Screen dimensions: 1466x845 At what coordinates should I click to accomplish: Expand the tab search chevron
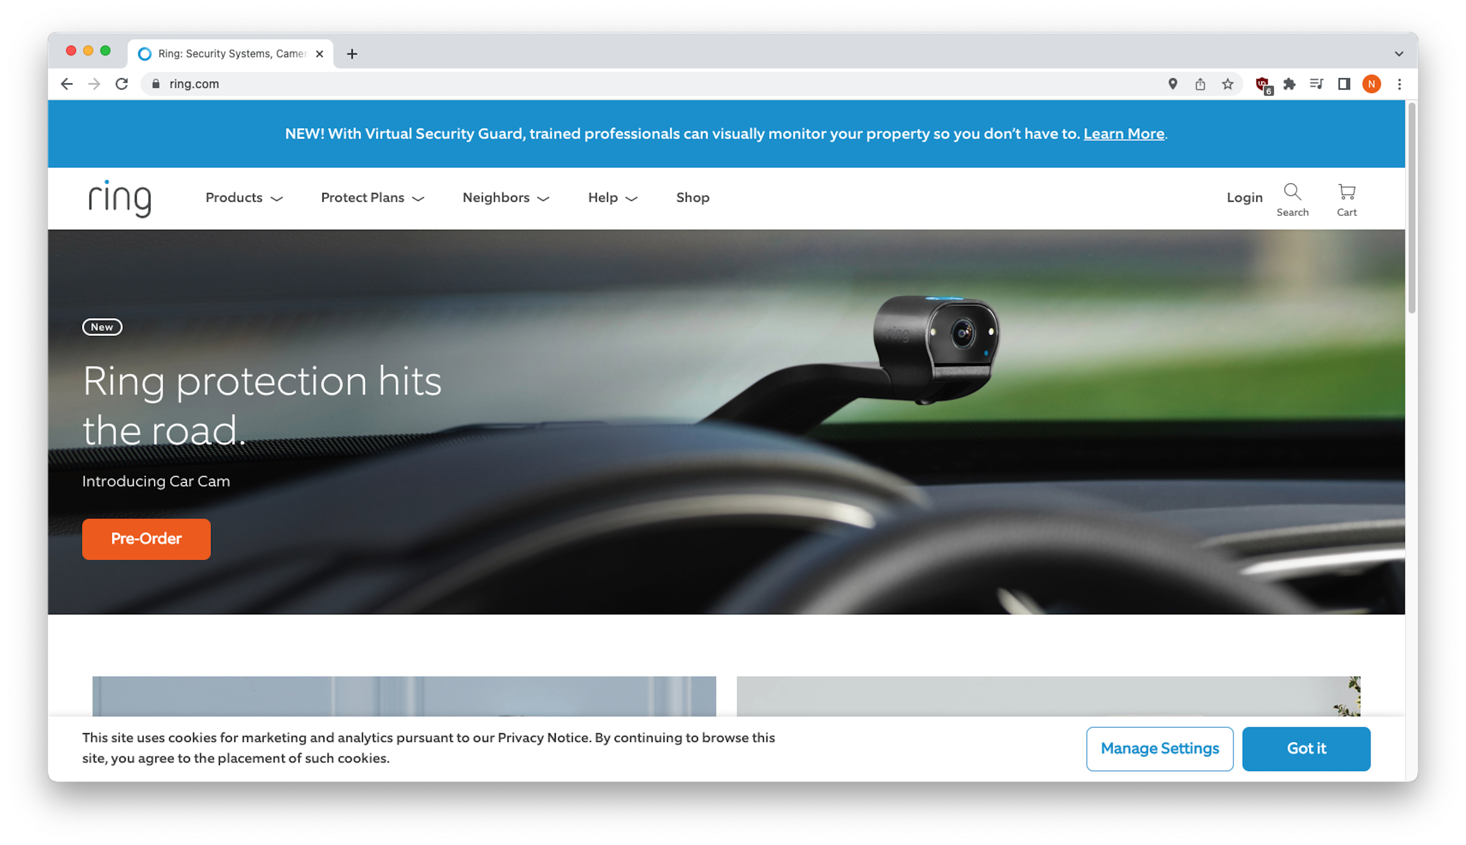[1399, 54]
